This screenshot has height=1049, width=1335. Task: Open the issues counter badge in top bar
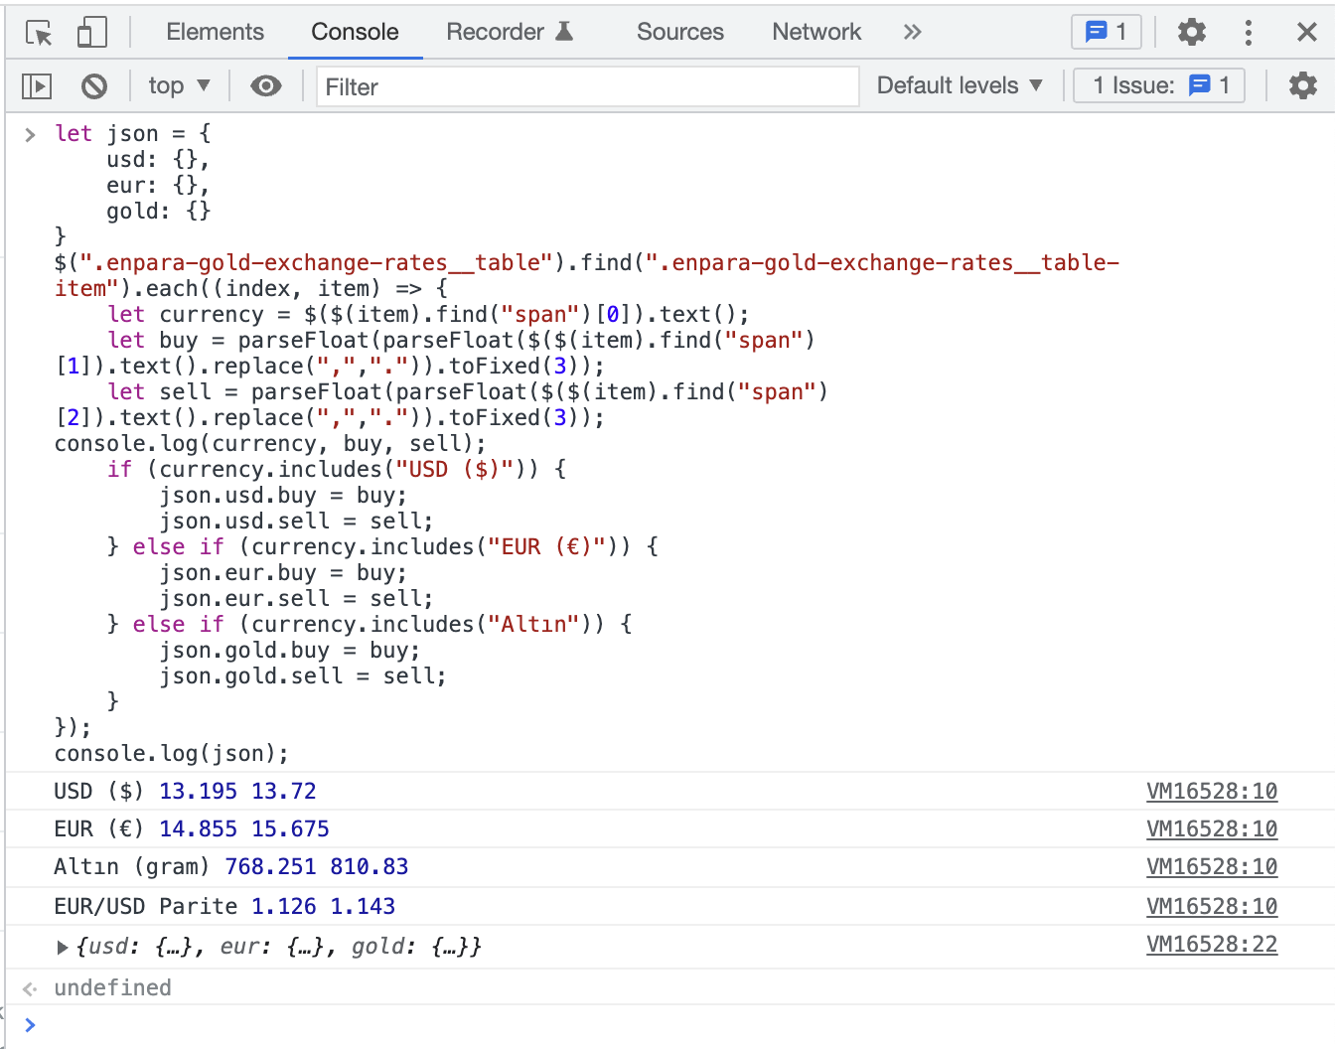tap(1107, 32)
